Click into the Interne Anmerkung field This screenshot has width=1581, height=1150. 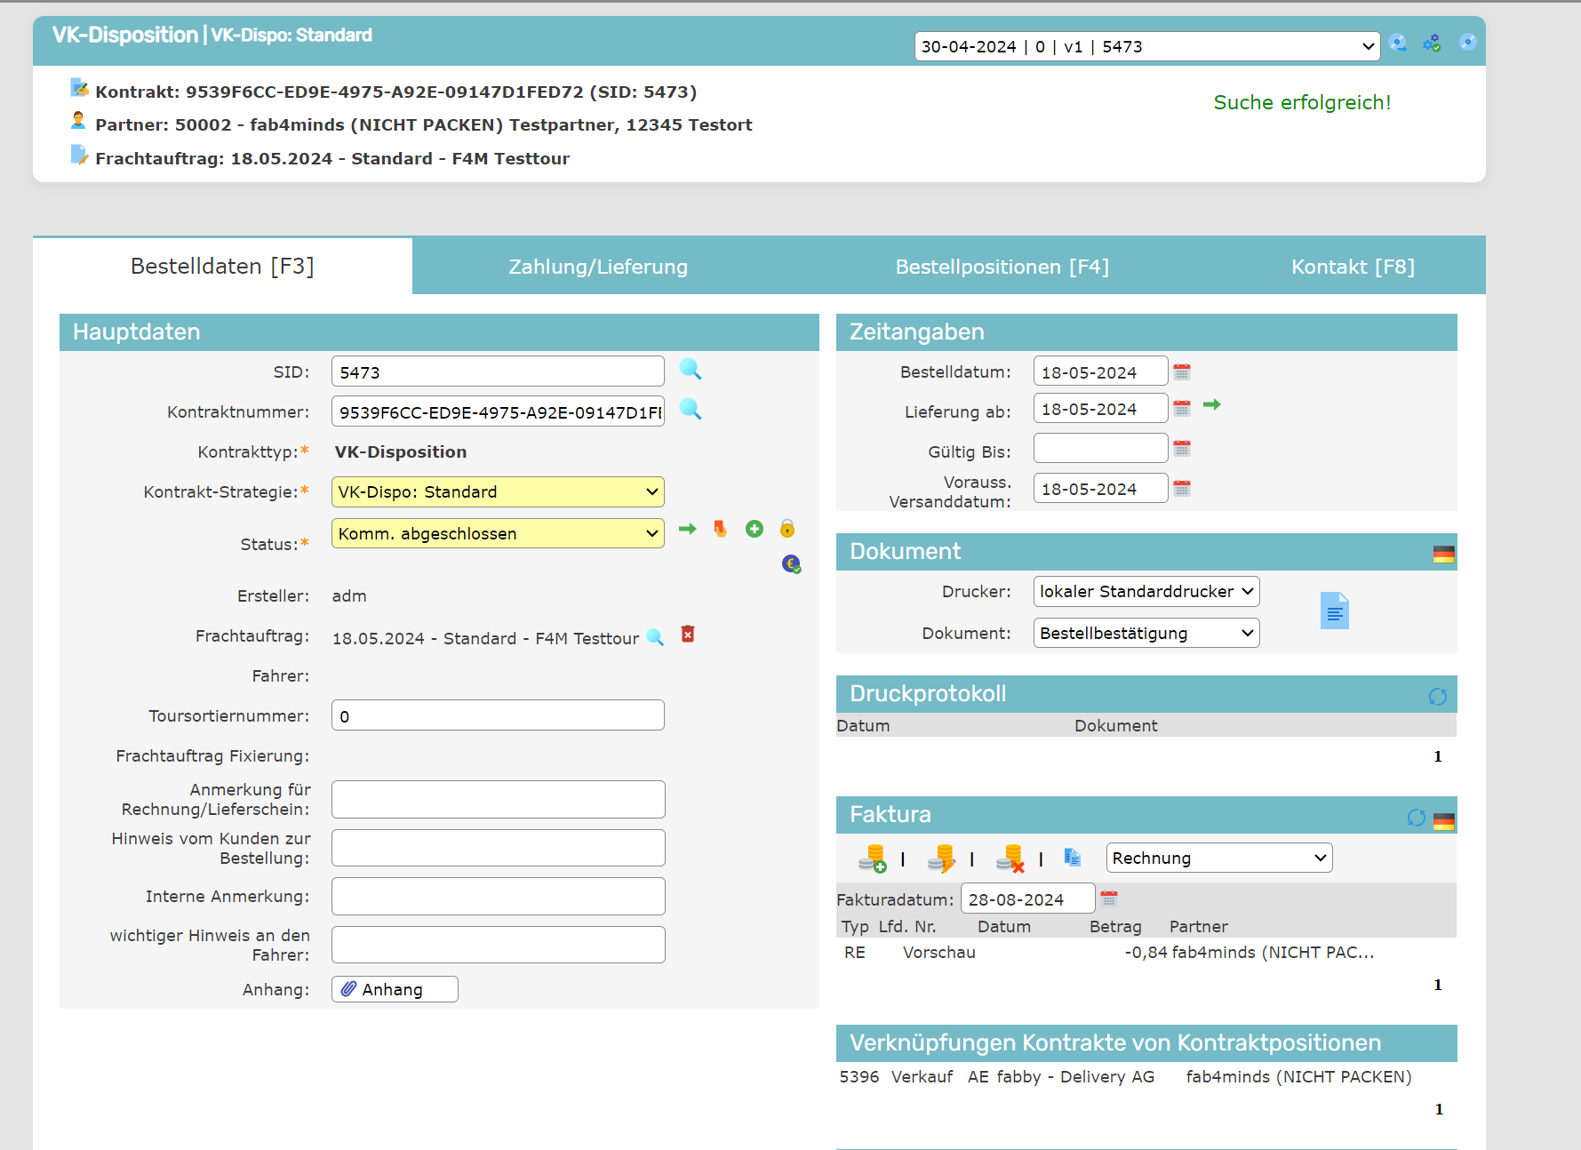(498, 897)
